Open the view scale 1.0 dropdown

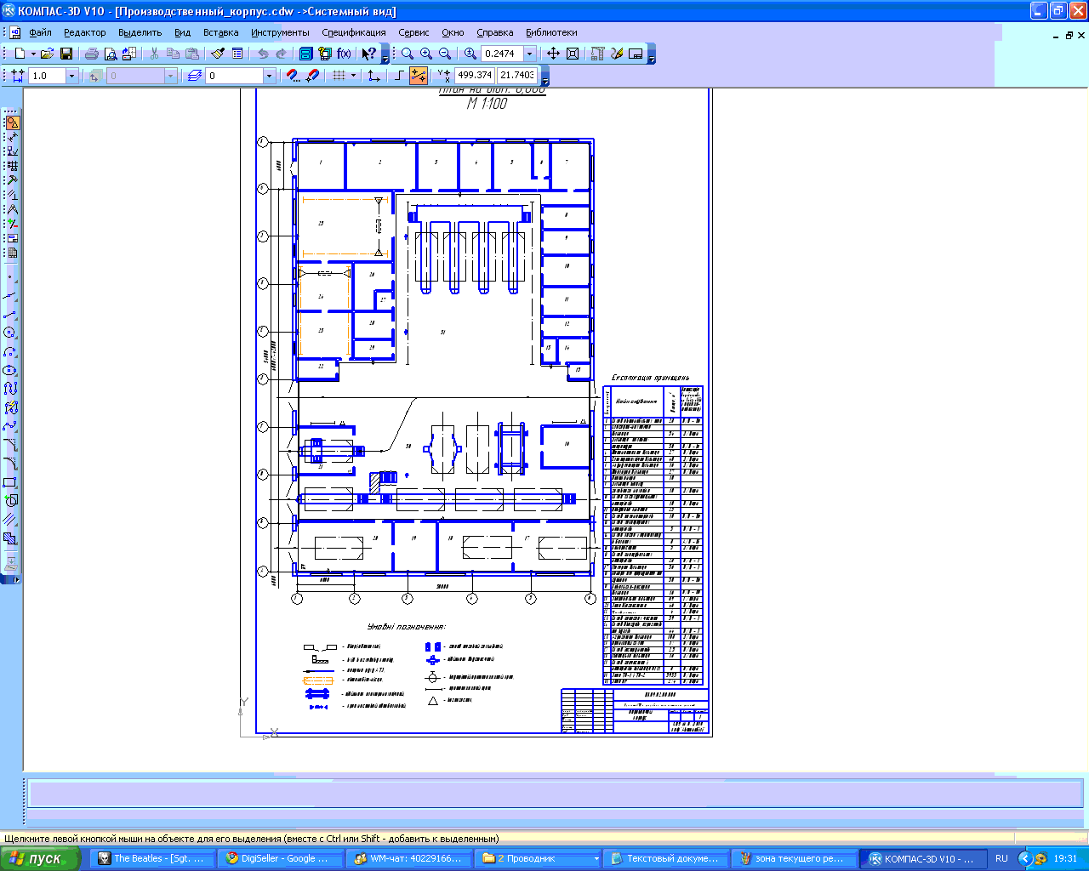pos(71,76)
